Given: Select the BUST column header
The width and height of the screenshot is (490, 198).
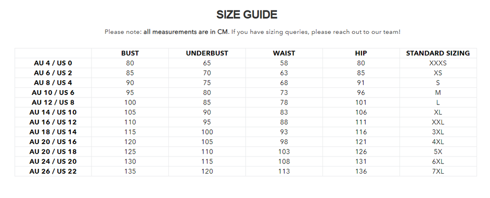Looking at the screenshot, I should click(130, 53).
